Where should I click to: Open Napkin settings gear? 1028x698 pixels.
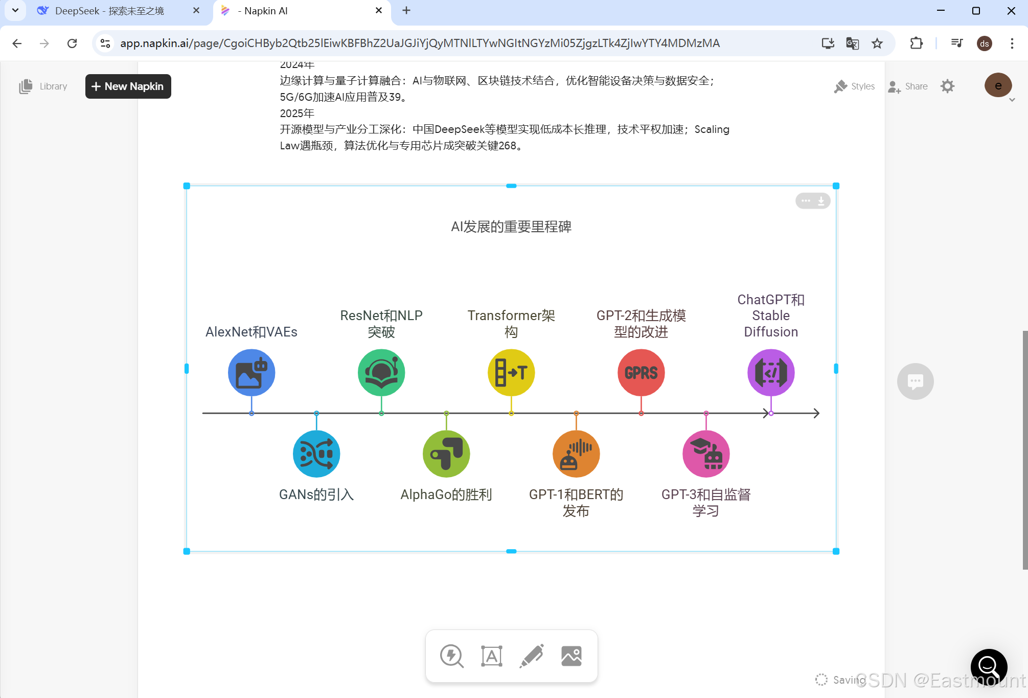pos(947,86)
